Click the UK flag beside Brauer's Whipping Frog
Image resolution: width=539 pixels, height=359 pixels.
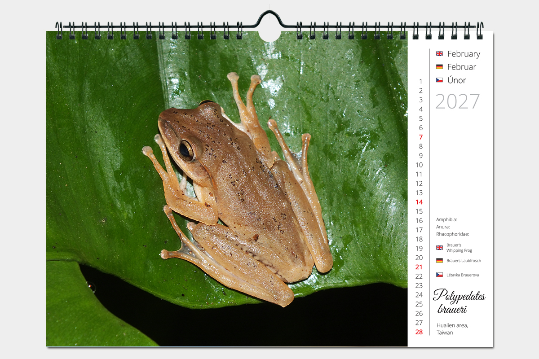[x=439, y=248]
